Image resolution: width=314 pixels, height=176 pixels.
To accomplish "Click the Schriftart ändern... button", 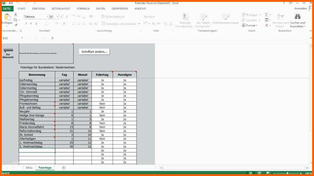I will 94,52.
